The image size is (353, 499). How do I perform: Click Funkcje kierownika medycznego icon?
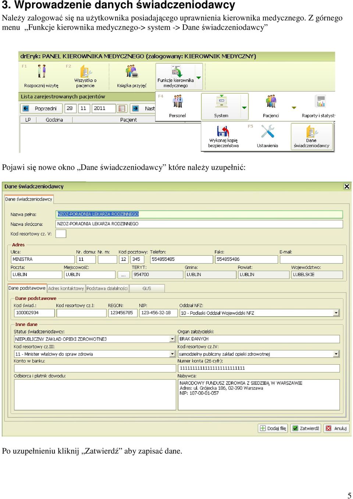click(176, 71)
